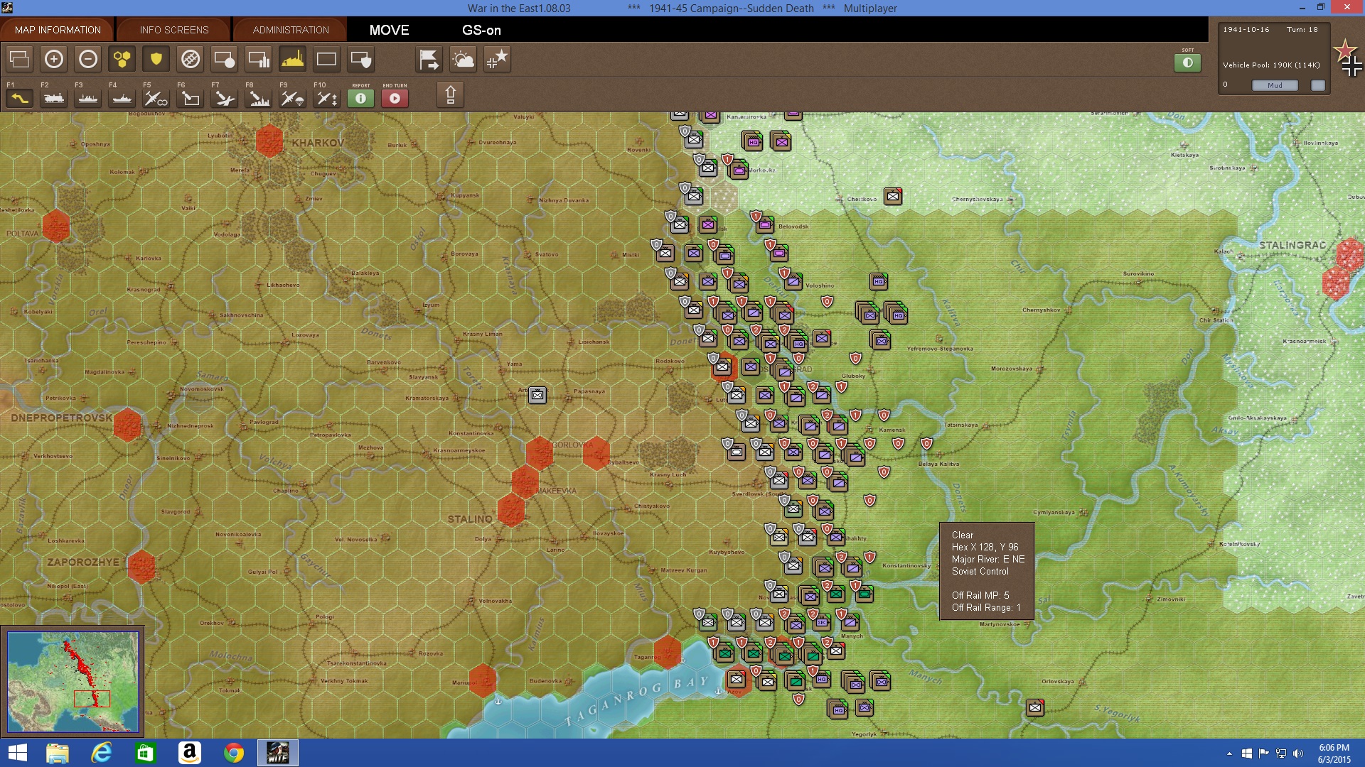Click the overlapping windows map icon
This screenshot has width=1365, height=767.
20,59
